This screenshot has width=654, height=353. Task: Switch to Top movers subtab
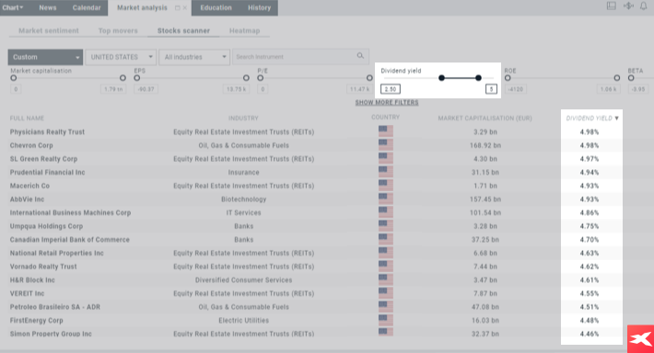(x=118, y=31)
